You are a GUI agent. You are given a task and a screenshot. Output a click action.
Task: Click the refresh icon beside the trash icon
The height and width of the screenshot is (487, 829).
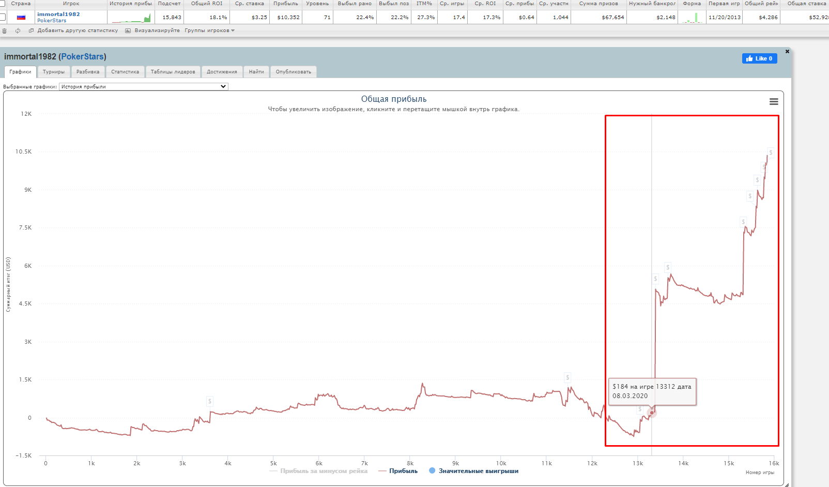[x=18, y=31]
